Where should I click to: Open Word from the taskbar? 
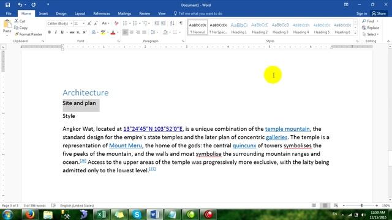155,215
